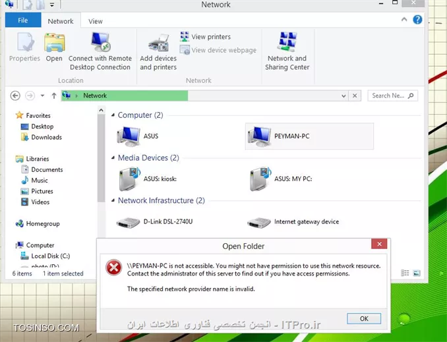The width and height of the screenshot is (447, 342).
Task: Select Libraries in the navigation pane
Action: point(32,159)
